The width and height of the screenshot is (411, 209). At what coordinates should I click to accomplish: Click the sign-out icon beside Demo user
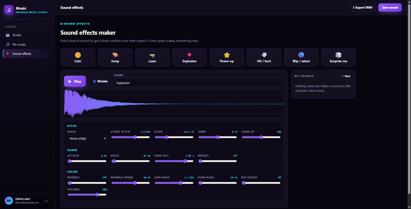tap(46, 201)
